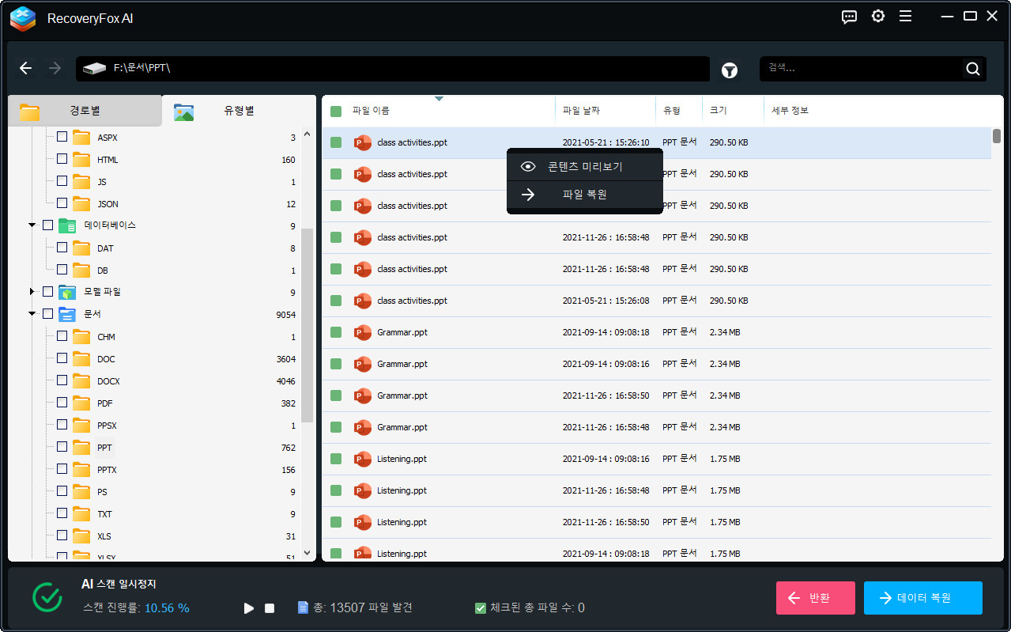Open settings gear icon in title bar

click(x=877, y=17)
